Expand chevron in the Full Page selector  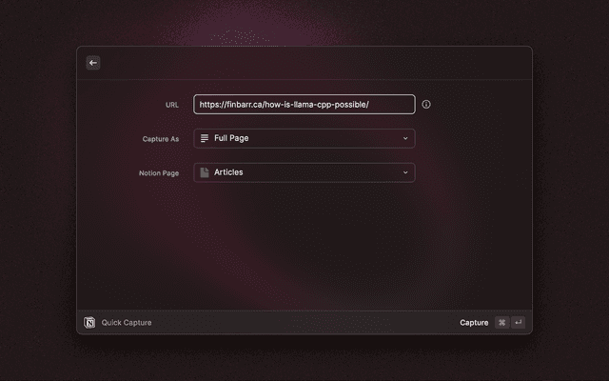click(405, 138)
